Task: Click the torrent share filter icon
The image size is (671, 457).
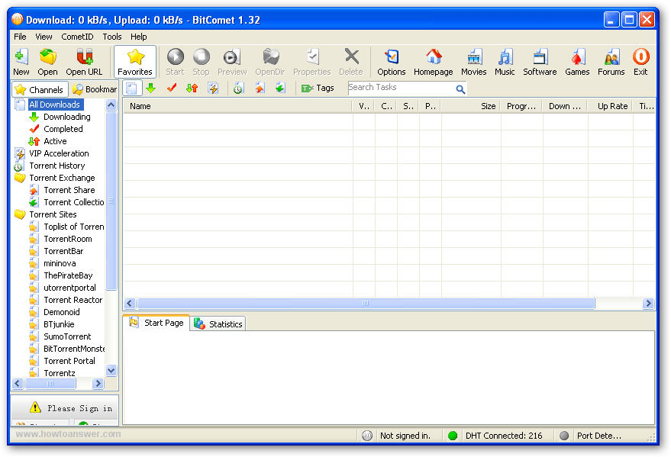Action: [260, 88]
